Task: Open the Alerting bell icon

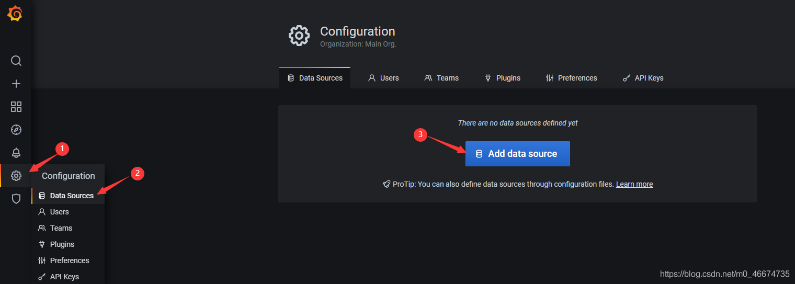Action: point(16,153)
